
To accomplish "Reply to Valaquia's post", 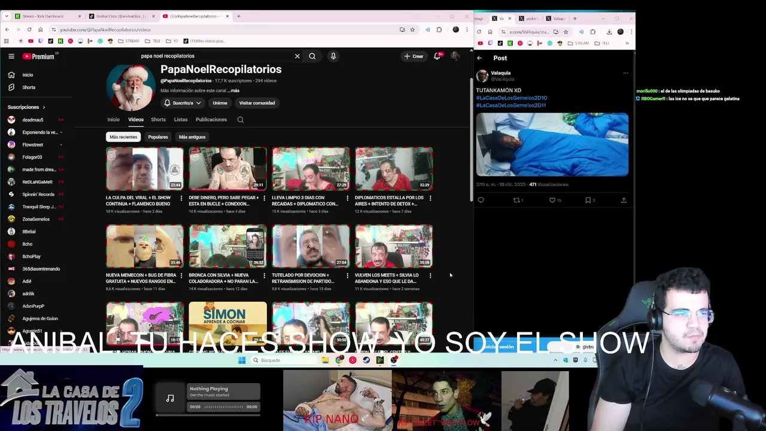I will tap(481, 200).
